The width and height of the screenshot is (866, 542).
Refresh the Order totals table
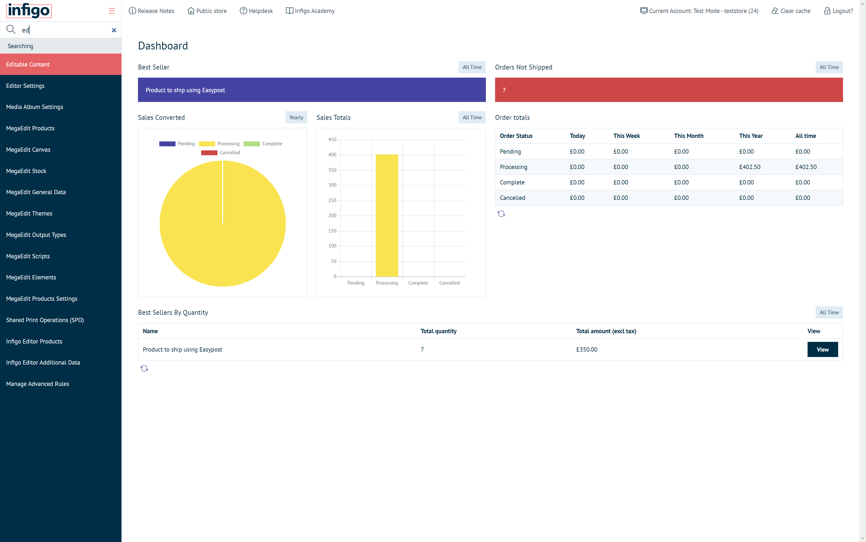click(501, 214)
